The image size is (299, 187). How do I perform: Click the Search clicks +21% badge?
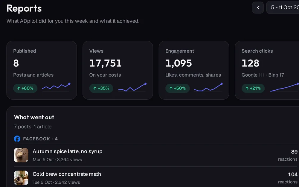coord(253,88)
